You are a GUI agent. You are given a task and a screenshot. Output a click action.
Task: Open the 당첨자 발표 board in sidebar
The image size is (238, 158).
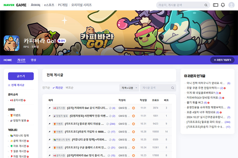(19, 121)
